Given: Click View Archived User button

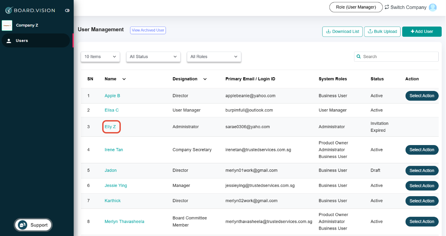Looking at the screenshot, I should coord(148,30).
